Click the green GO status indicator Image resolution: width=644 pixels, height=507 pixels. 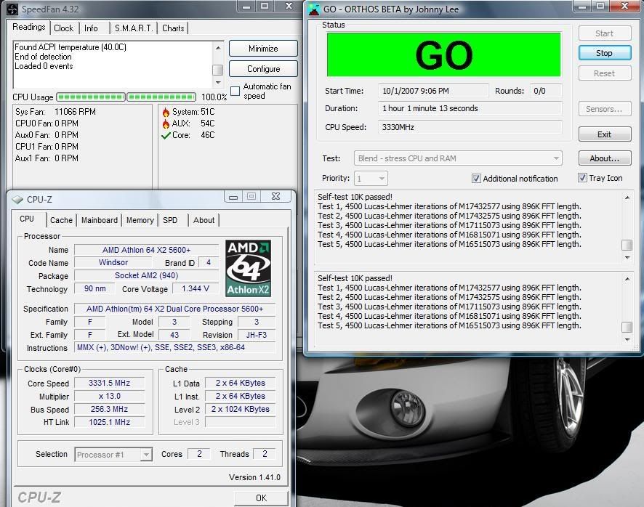[443, 54]
